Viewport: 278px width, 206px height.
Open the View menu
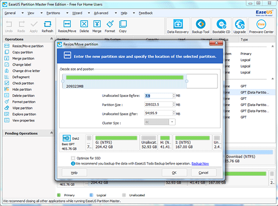(31, 13)
